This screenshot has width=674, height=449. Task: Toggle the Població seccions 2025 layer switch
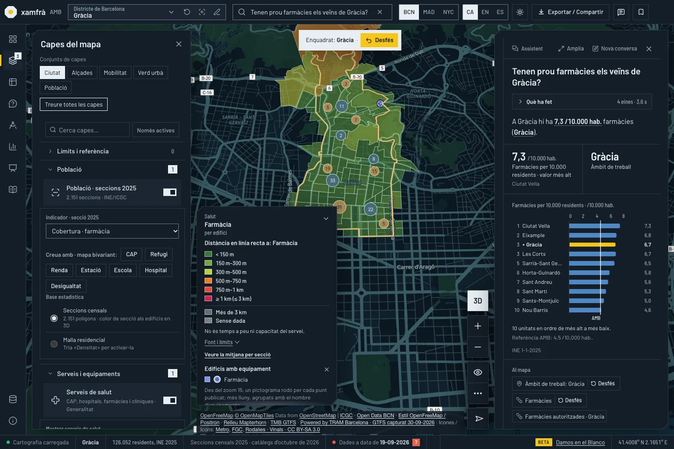coord(170,192)
